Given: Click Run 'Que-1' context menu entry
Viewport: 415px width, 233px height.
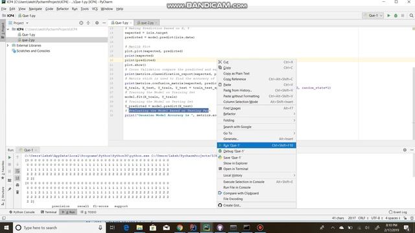Looking at the screenshot, I should point(257,145).
